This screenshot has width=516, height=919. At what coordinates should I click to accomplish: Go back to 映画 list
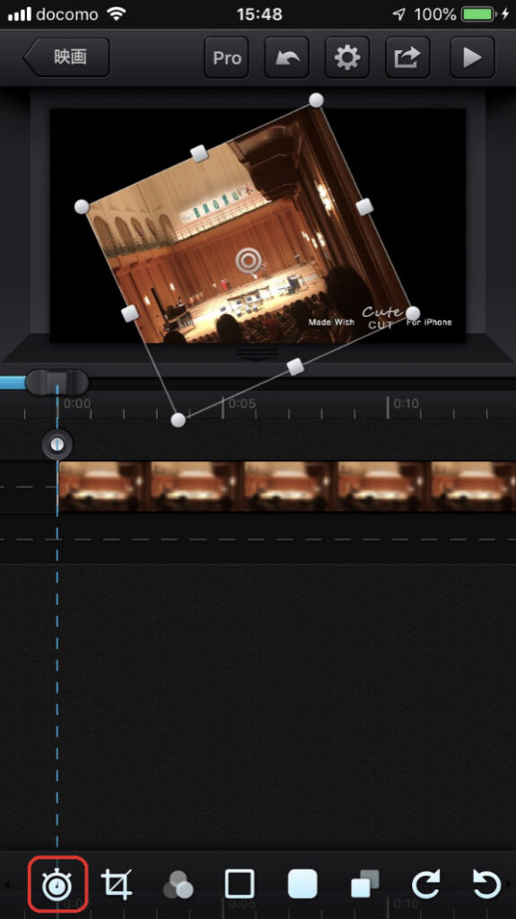click(66, 57)
